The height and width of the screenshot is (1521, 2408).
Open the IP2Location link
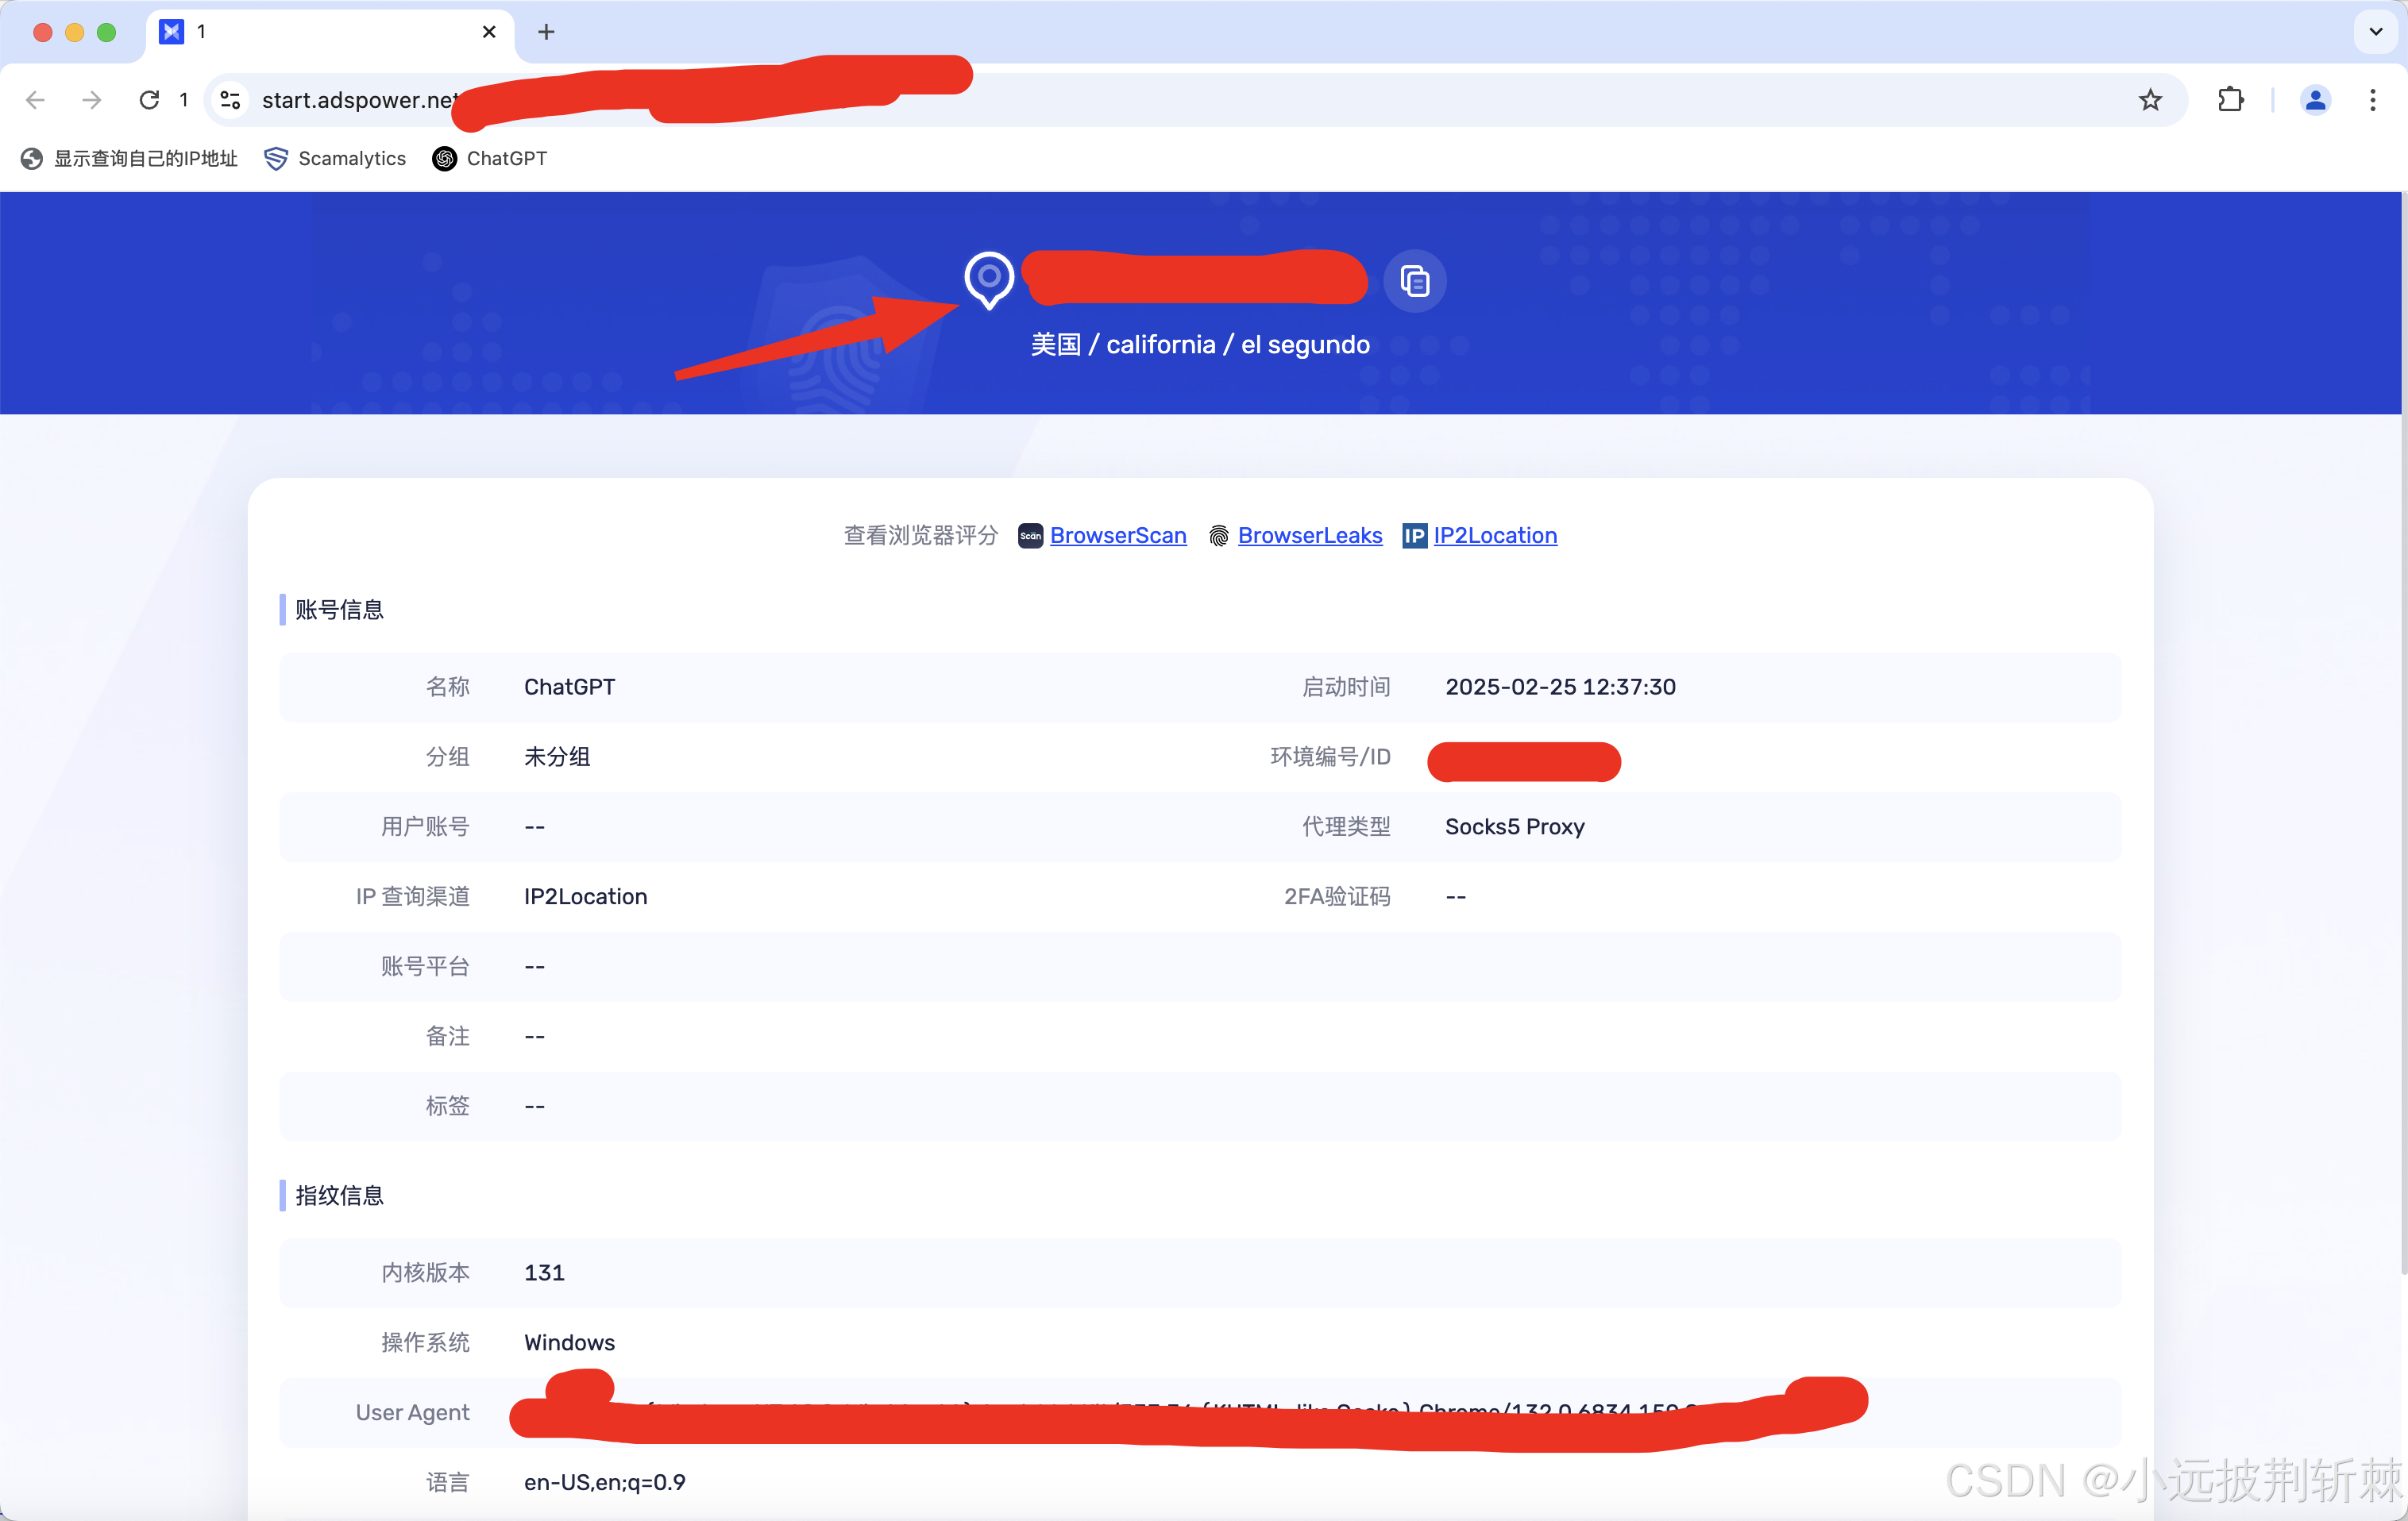click(x=1495, y=536)
